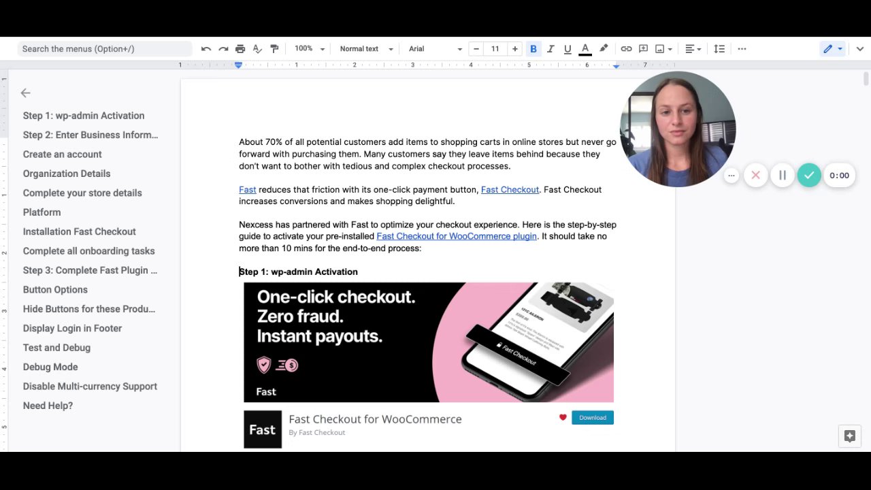The height and width of the screenshot is (490, 871).
Task: Open the Arial font dropdown
Action: (435, 49)
